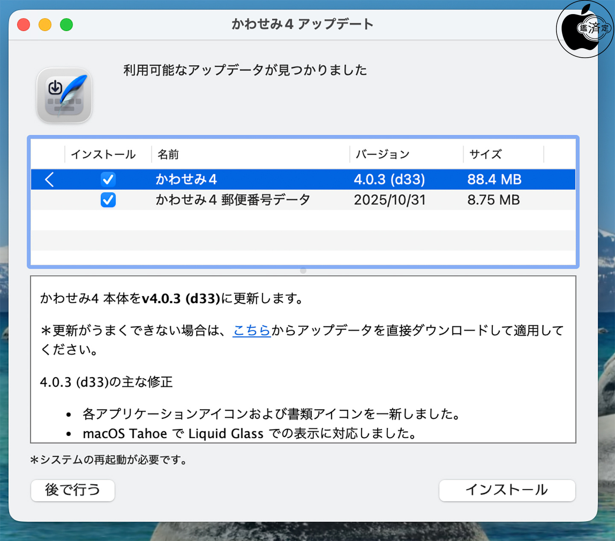The width and height of the screenshot is (615, 541).
Task: Minimize window with the yellow button
Action: (x=45, y=25)
